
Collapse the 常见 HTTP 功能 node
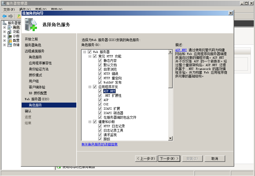pyautogui.click(x=90, y=56)
